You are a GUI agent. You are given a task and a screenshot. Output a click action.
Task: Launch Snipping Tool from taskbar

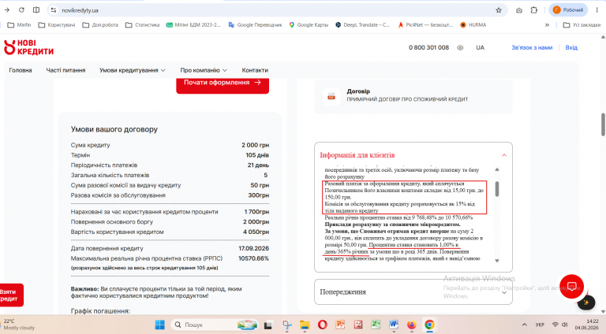286,325
